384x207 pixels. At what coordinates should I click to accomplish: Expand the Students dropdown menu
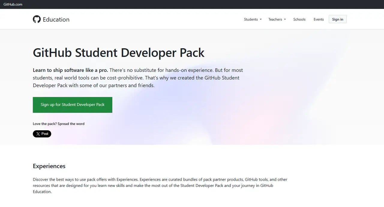253,19
